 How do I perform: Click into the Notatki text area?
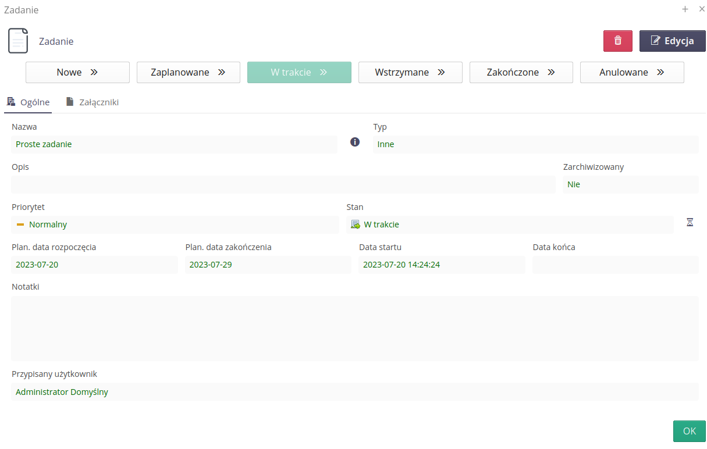point(354,328)
